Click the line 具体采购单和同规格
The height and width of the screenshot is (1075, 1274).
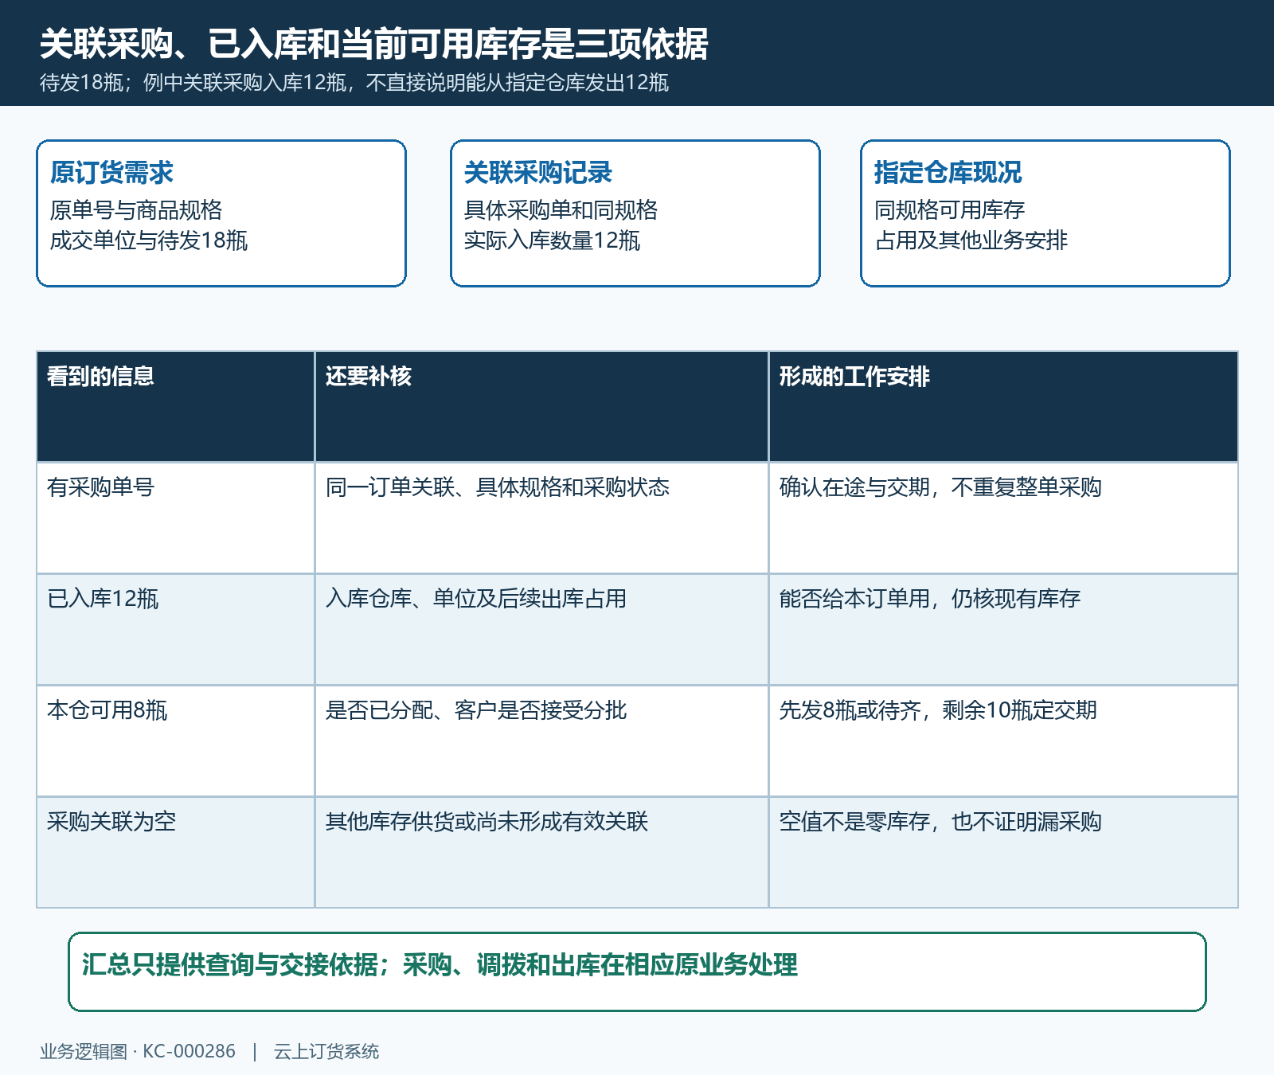pos(561,210)
